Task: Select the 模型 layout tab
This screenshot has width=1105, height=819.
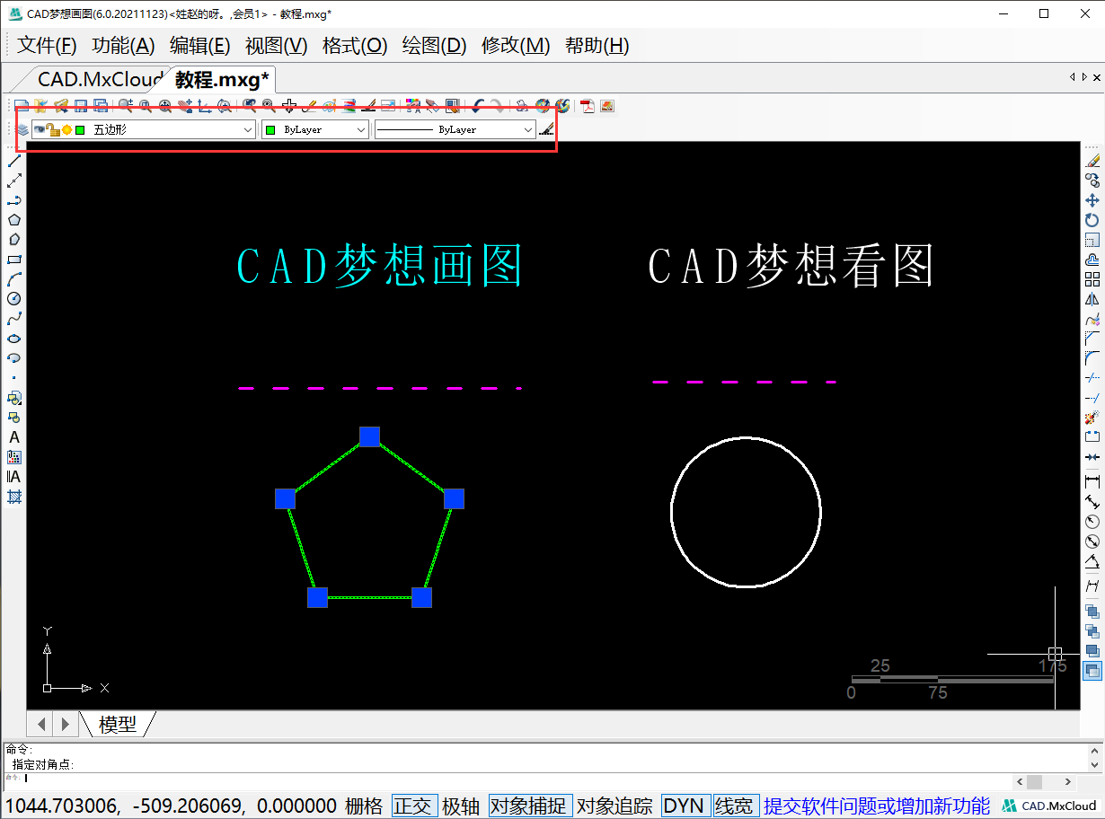Action: tap(118, 724)
